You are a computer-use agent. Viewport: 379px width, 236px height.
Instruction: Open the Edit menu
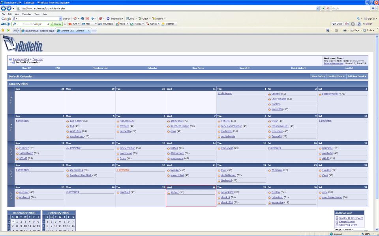click(x=10, y=14)
